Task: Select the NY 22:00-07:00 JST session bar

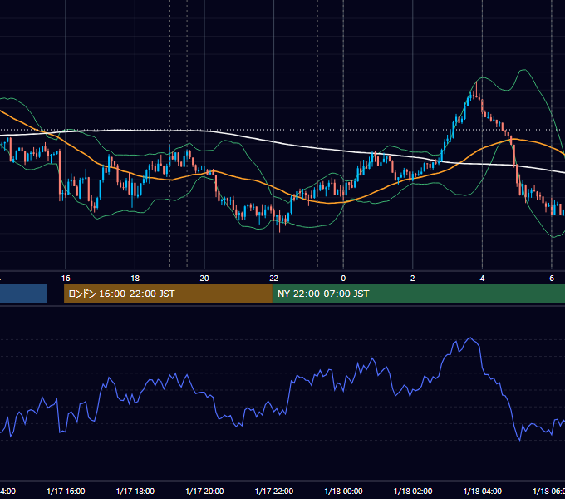Action: [418, 294]
